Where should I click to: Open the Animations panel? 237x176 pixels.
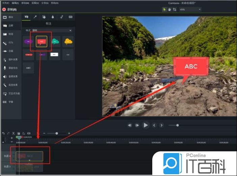[x=11, y=51]
